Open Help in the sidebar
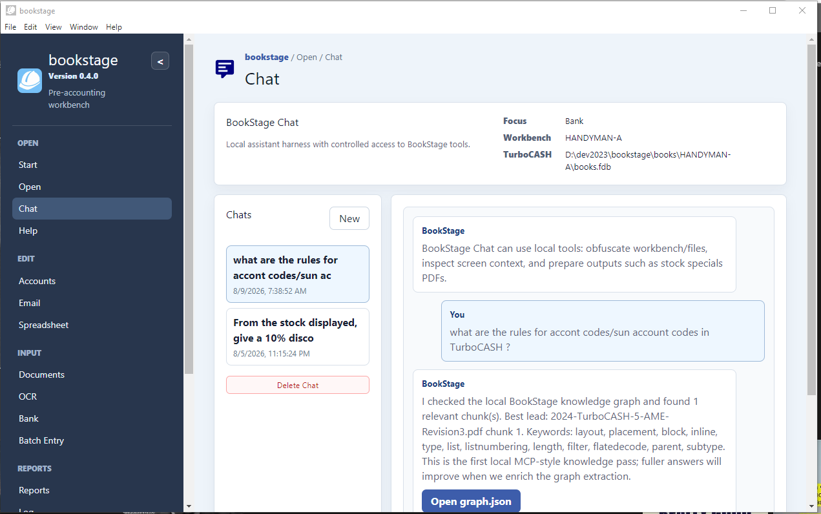821x514 pixels. tap(92, 231)
